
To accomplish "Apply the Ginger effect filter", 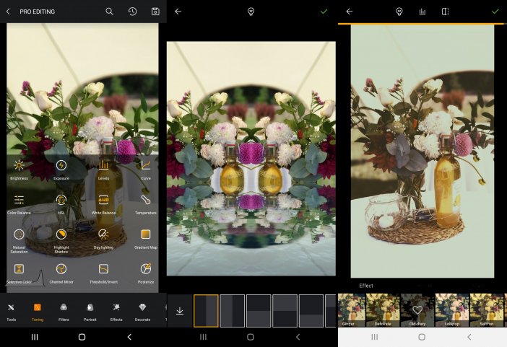I will tap(352, 310).
